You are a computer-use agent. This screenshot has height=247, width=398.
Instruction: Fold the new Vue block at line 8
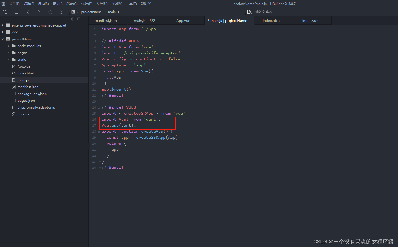click(x=99, y=71)
